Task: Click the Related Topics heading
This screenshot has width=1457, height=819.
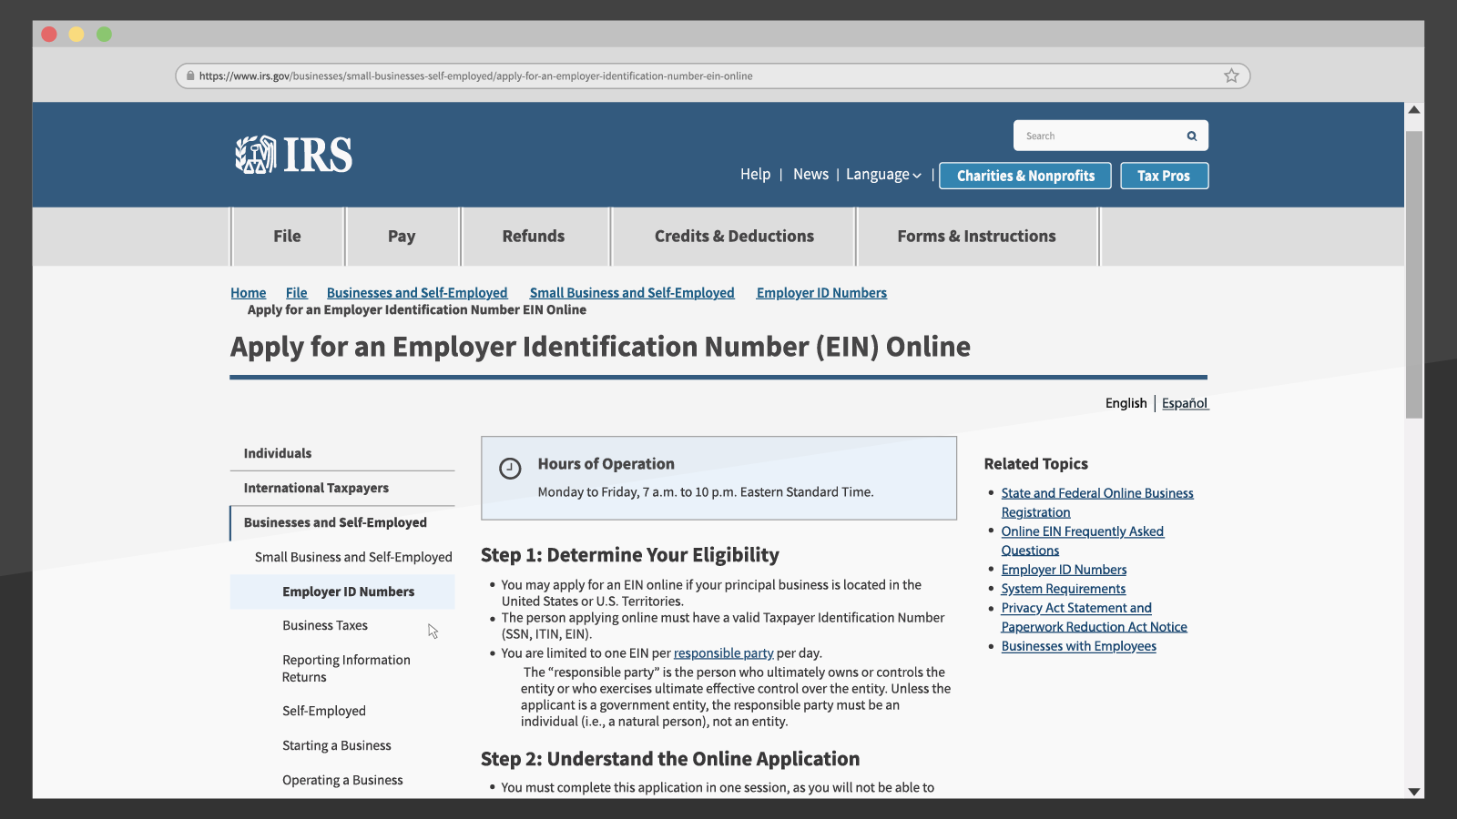Action: coord(1036,464)
